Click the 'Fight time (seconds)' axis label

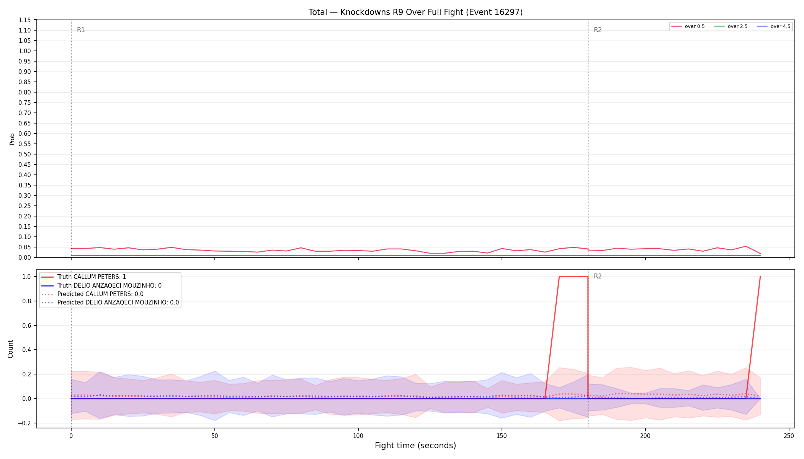pyautogui.click(x=415, y=446)
